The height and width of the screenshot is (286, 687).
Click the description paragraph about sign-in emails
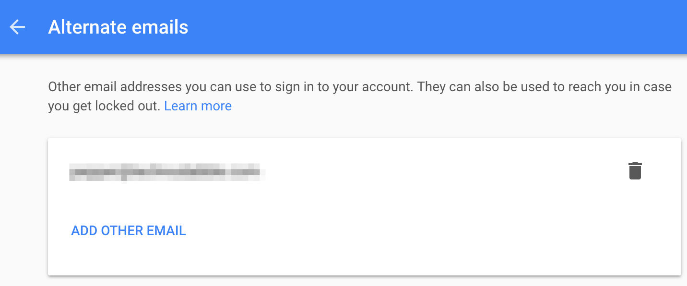coord(336,88)
